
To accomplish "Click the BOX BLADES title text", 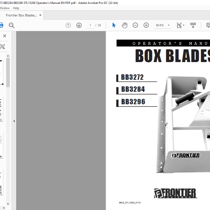I will (173, 56).
